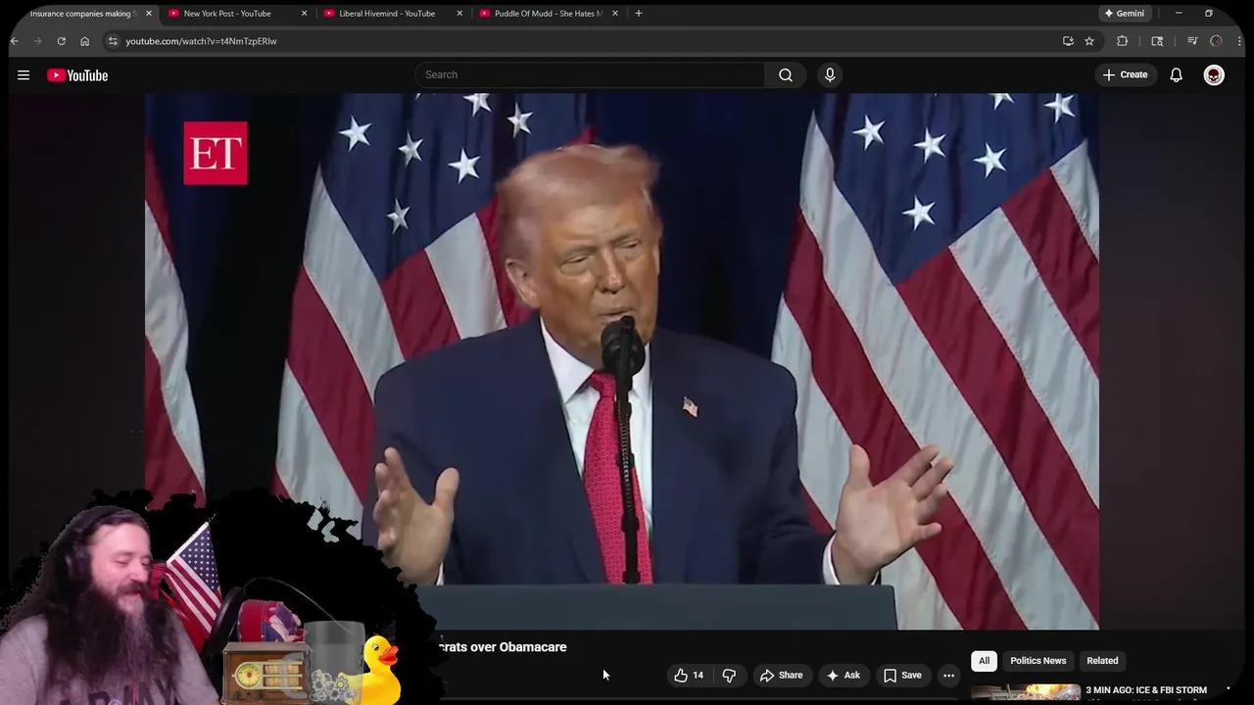The image size is (1254, 705).
Task: Save video to a playlist
Action: point(902,675)
